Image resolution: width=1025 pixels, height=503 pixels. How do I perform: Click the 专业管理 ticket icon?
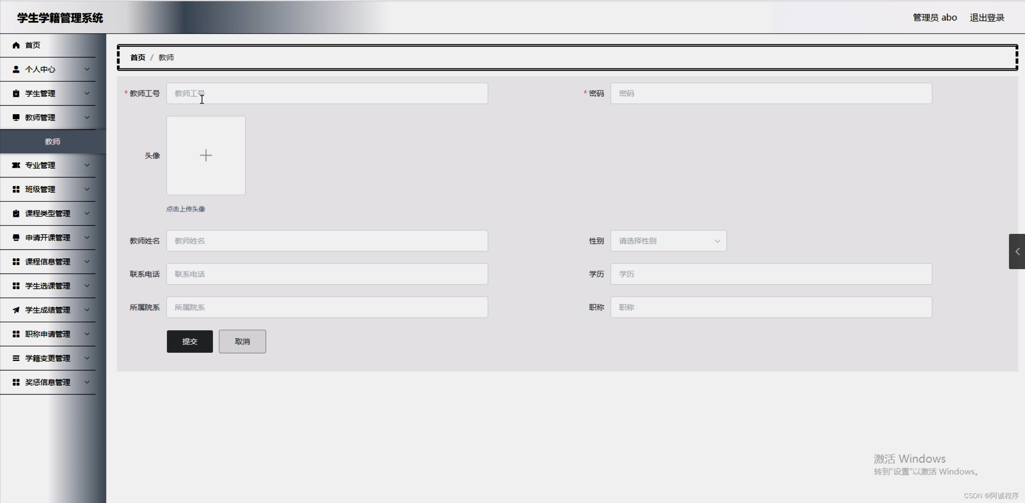(16, 165)
